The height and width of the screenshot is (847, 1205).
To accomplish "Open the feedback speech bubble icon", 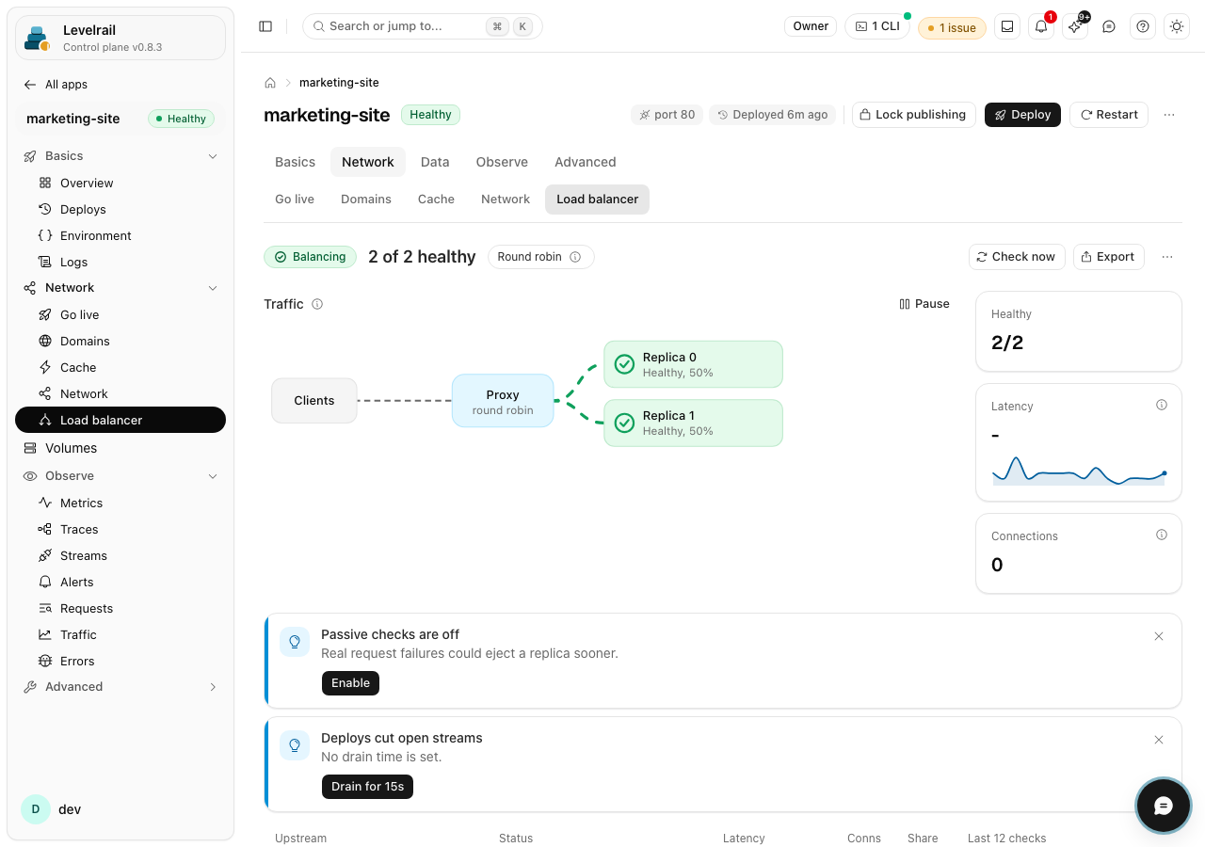I will pyautogui.click(x=1109, y=26).
